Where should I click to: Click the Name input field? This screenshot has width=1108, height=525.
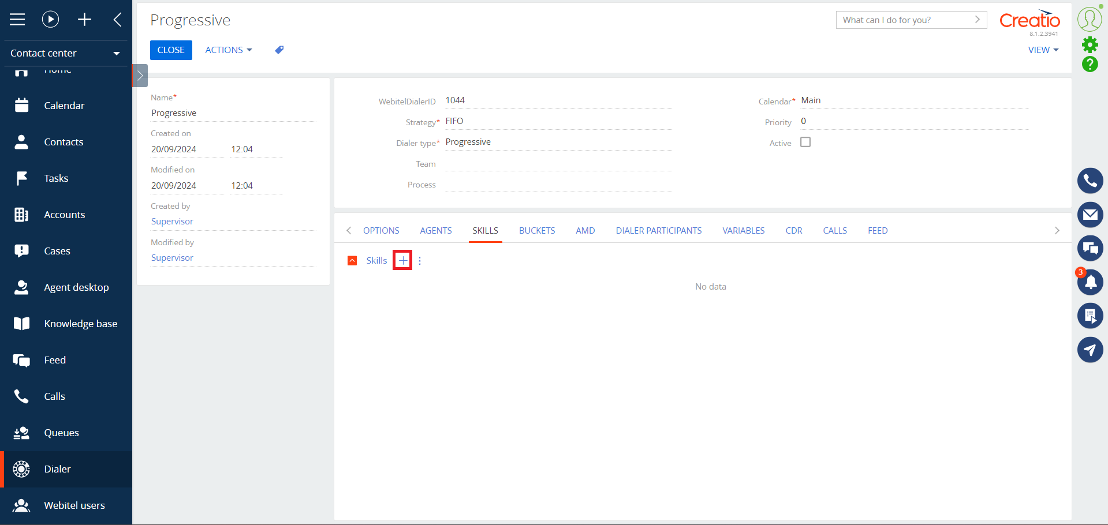[x=233, y=113]
